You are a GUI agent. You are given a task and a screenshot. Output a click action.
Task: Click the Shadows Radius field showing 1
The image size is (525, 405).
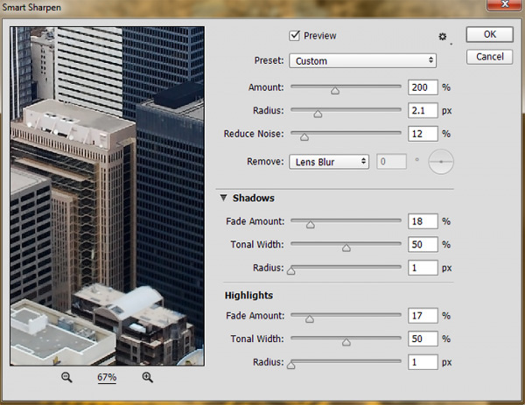click(423, 268)
